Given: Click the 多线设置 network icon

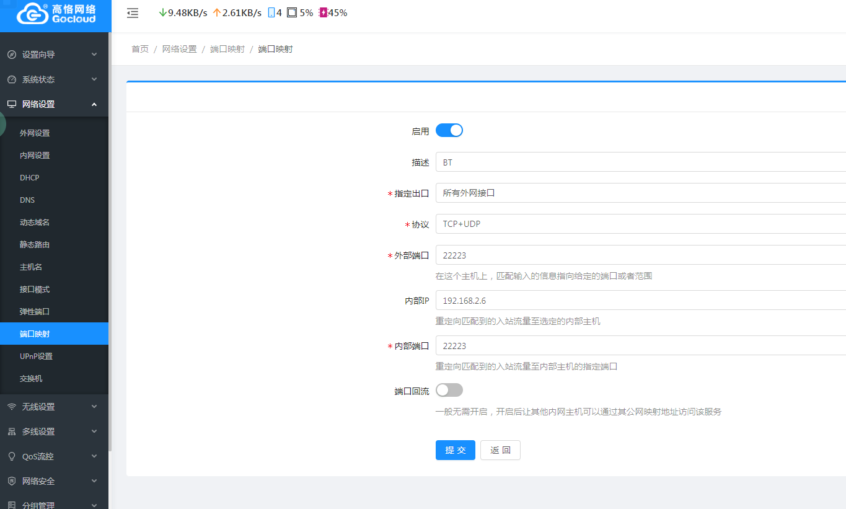Looking at the screenshot, I should (11, 432).
